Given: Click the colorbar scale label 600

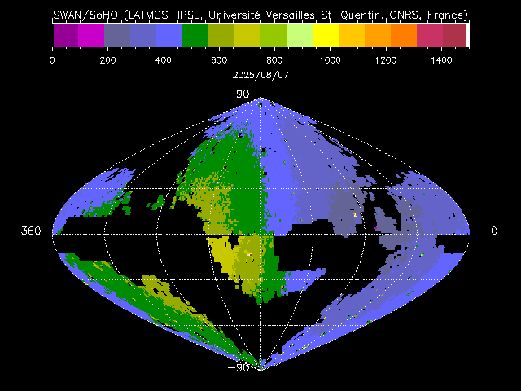Looking at the screenshot, I should pyautogui.click(x=219, y=60).
